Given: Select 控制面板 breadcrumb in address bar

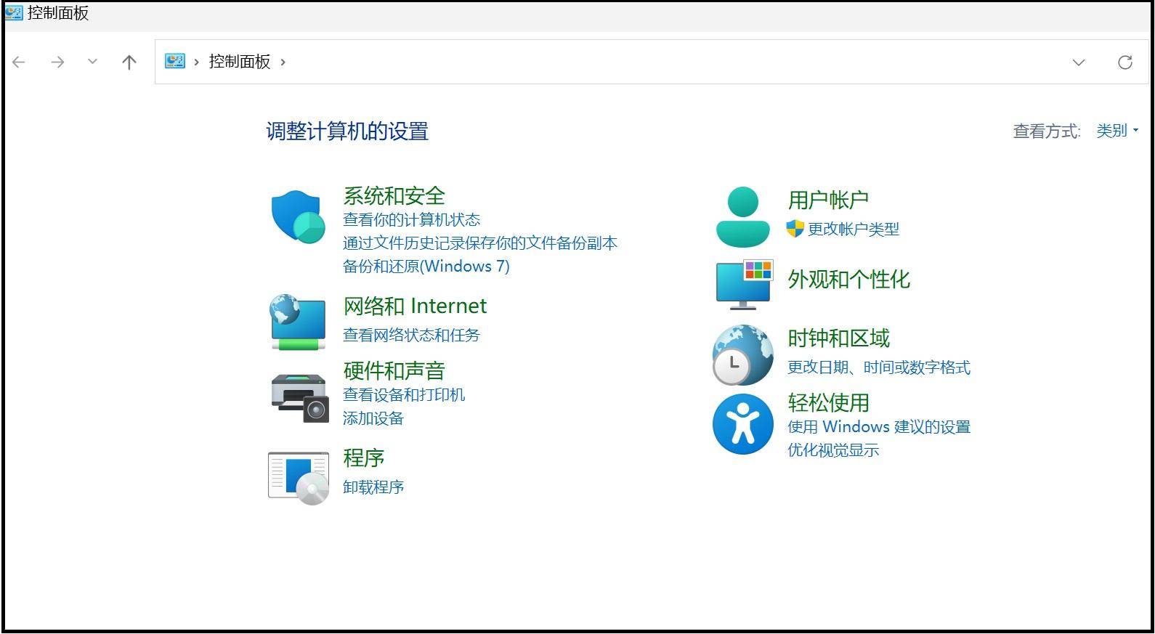Looking at the screenshot, I should (240, 62).
